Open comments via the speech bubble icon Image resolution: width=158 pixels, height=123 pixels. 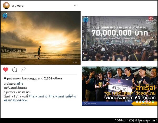[14, 70]
